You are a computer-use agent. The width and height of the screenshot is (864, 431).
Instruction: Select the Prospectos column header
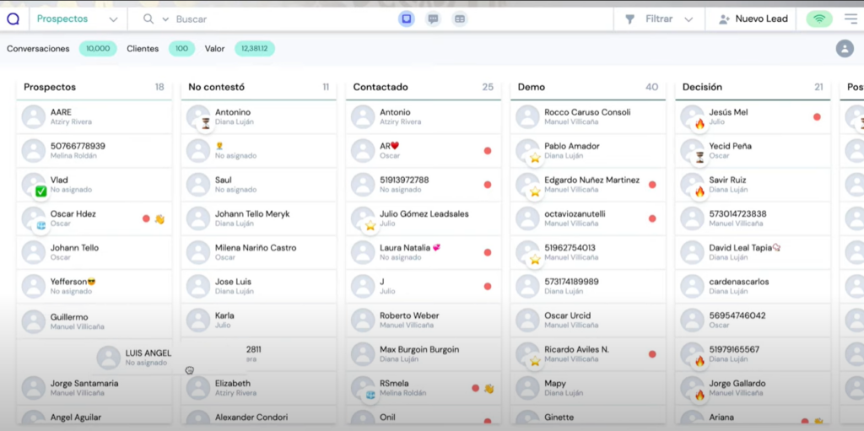94,87
